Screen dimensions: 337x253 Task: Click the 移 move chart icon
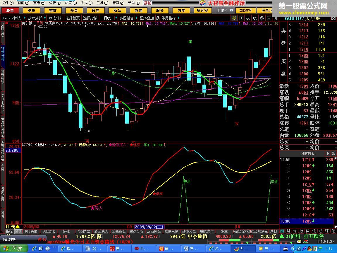tap(262, 18)
